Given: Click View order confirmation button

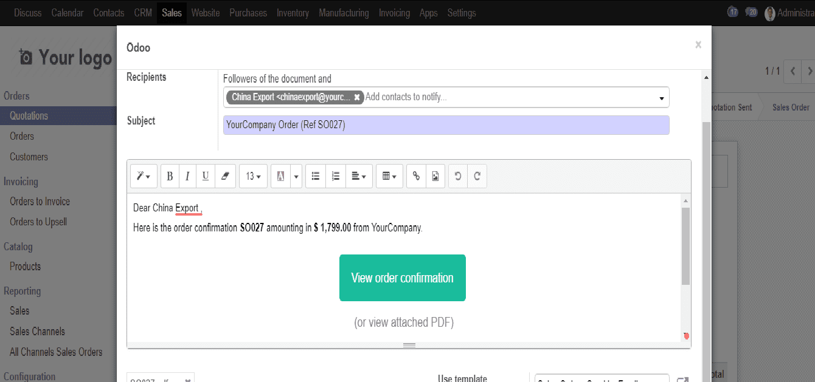Looking at the screenshot, I should (403, 278).
